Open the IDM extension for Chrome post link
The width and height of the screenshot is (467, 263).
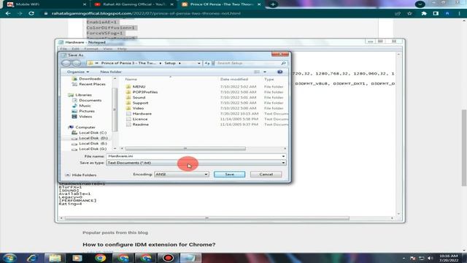(149, 245)
